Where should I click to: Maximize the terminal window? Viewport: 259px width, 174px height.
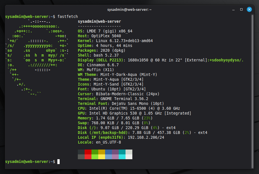241,9
